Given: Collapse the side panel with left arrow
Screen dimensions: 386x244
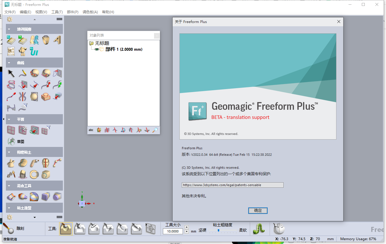Looking at the screenshot, I should tap(4, 119).
